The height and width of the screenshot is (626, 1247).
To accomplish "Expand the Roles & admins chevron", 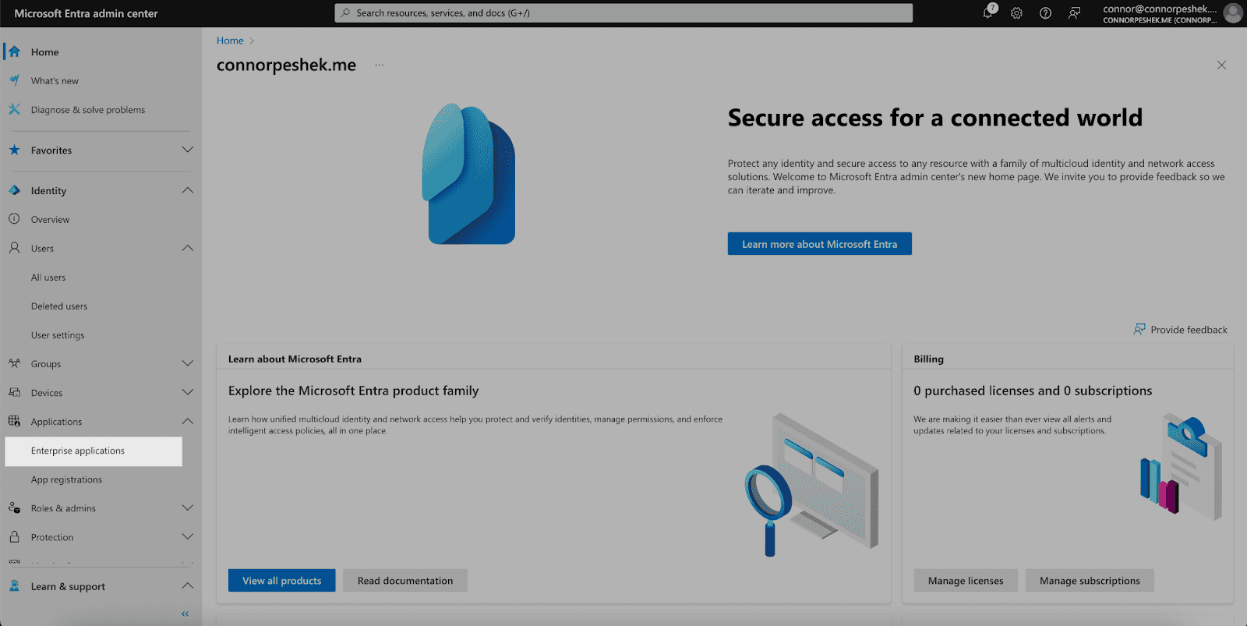I will coord(187,508).
